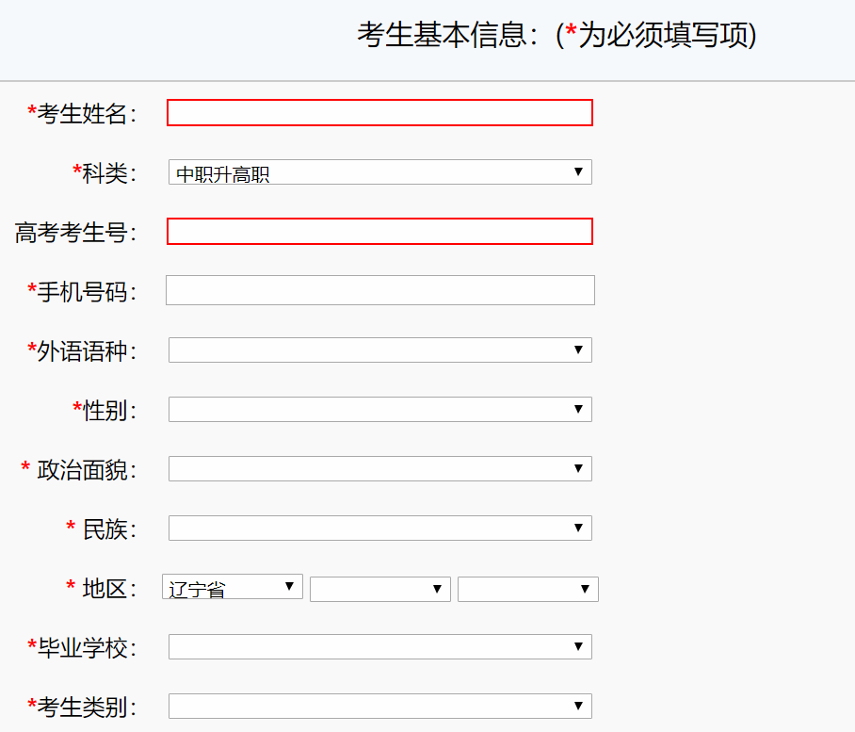This screenshot has width=855, height=732.
Task: Click the arrow icon of 民族 dropdown
Action: pos(578,529)
